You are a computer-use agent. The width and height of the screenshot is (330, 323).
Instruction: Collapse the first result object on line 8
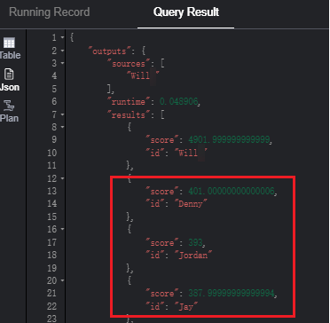[x=62, y=127]
